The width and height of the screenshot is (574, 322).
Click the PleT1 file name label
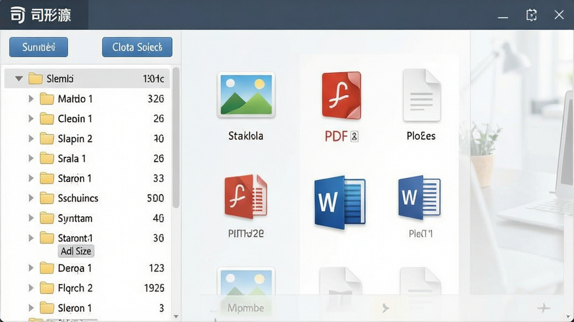(421, 234)
